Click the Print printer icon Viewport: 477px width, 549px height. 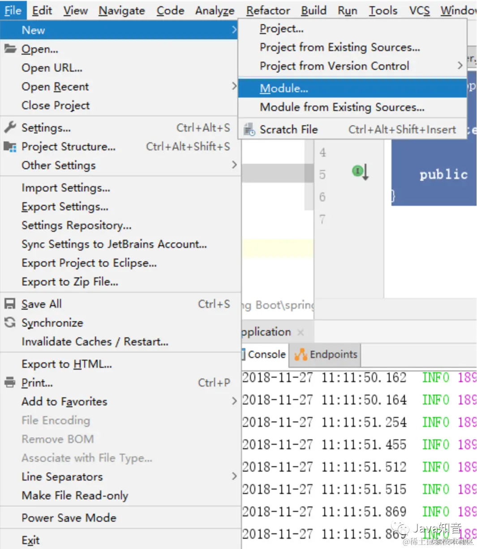coord(10,383)
